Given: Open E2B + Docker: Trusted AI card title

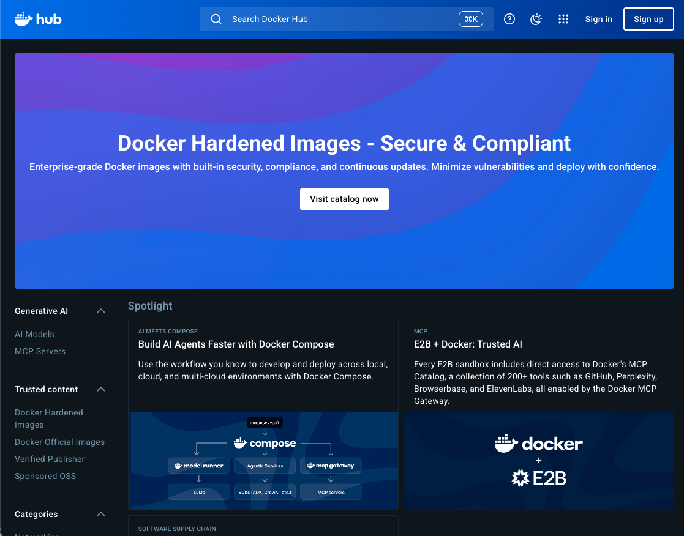Looking at the screenshot, I should coord(468,344).
